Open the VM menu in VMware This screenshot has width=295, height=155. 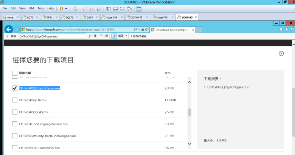[31, 8]
